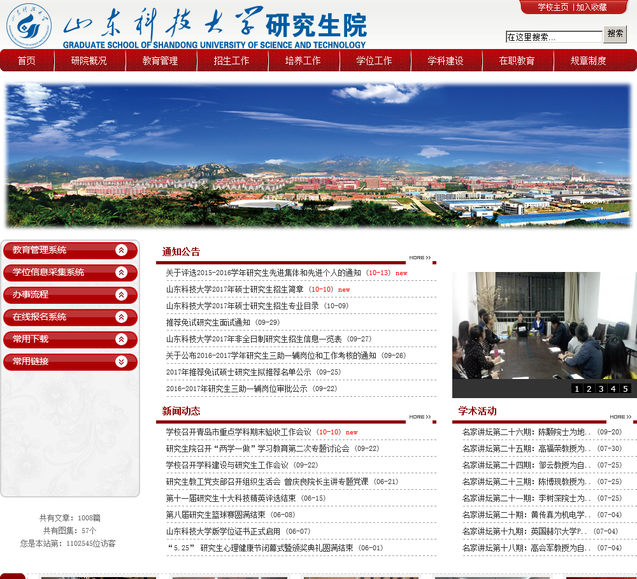This screenshot has height=579, width=637.
Task: Click MORE link for 新闻动态 section
Action: [420, 417]
